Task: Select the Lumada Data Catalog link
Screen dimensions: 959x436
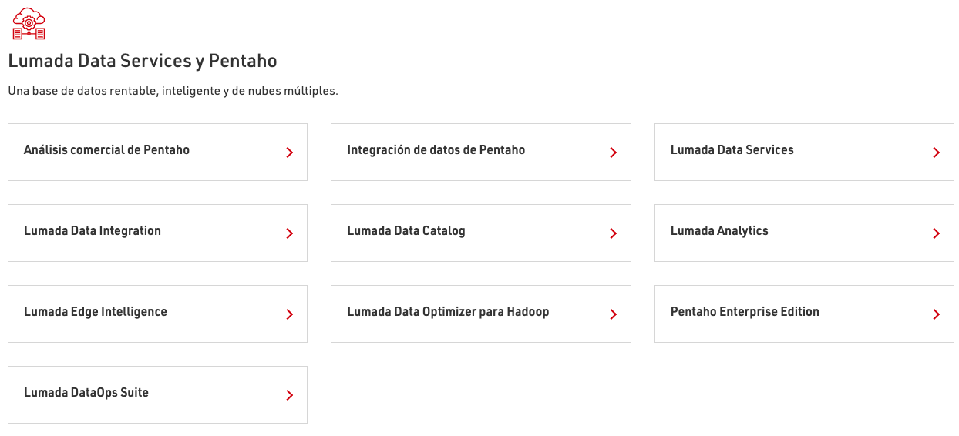Action: (x=406, y=231)
